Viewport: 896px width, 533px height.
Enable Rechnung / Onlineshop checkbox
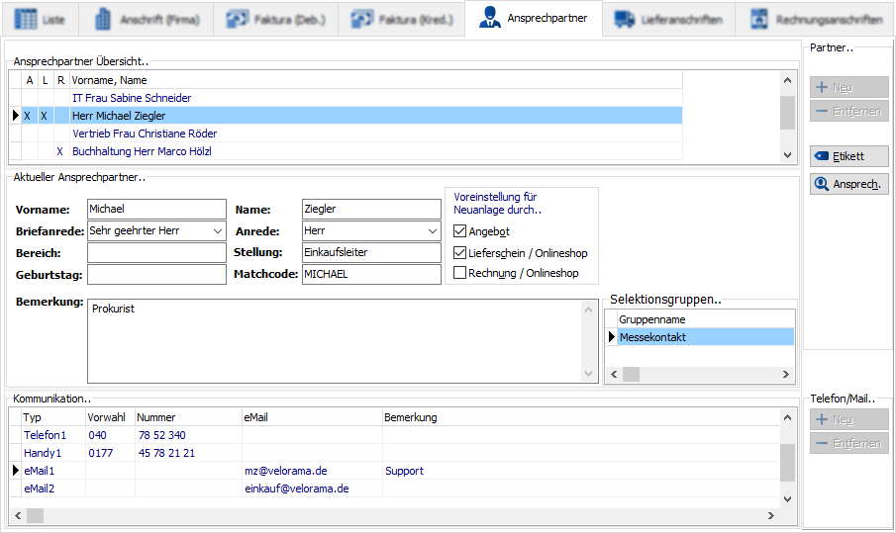459,273
